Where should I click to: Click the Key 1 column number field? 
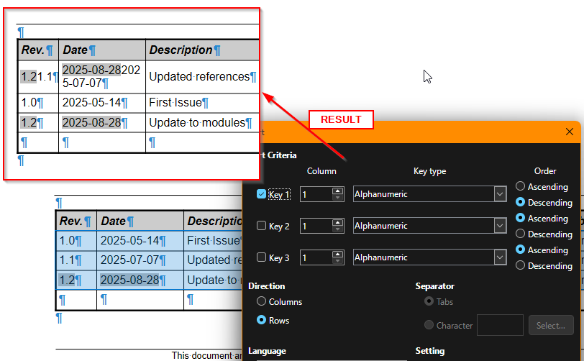coord(316,194)
